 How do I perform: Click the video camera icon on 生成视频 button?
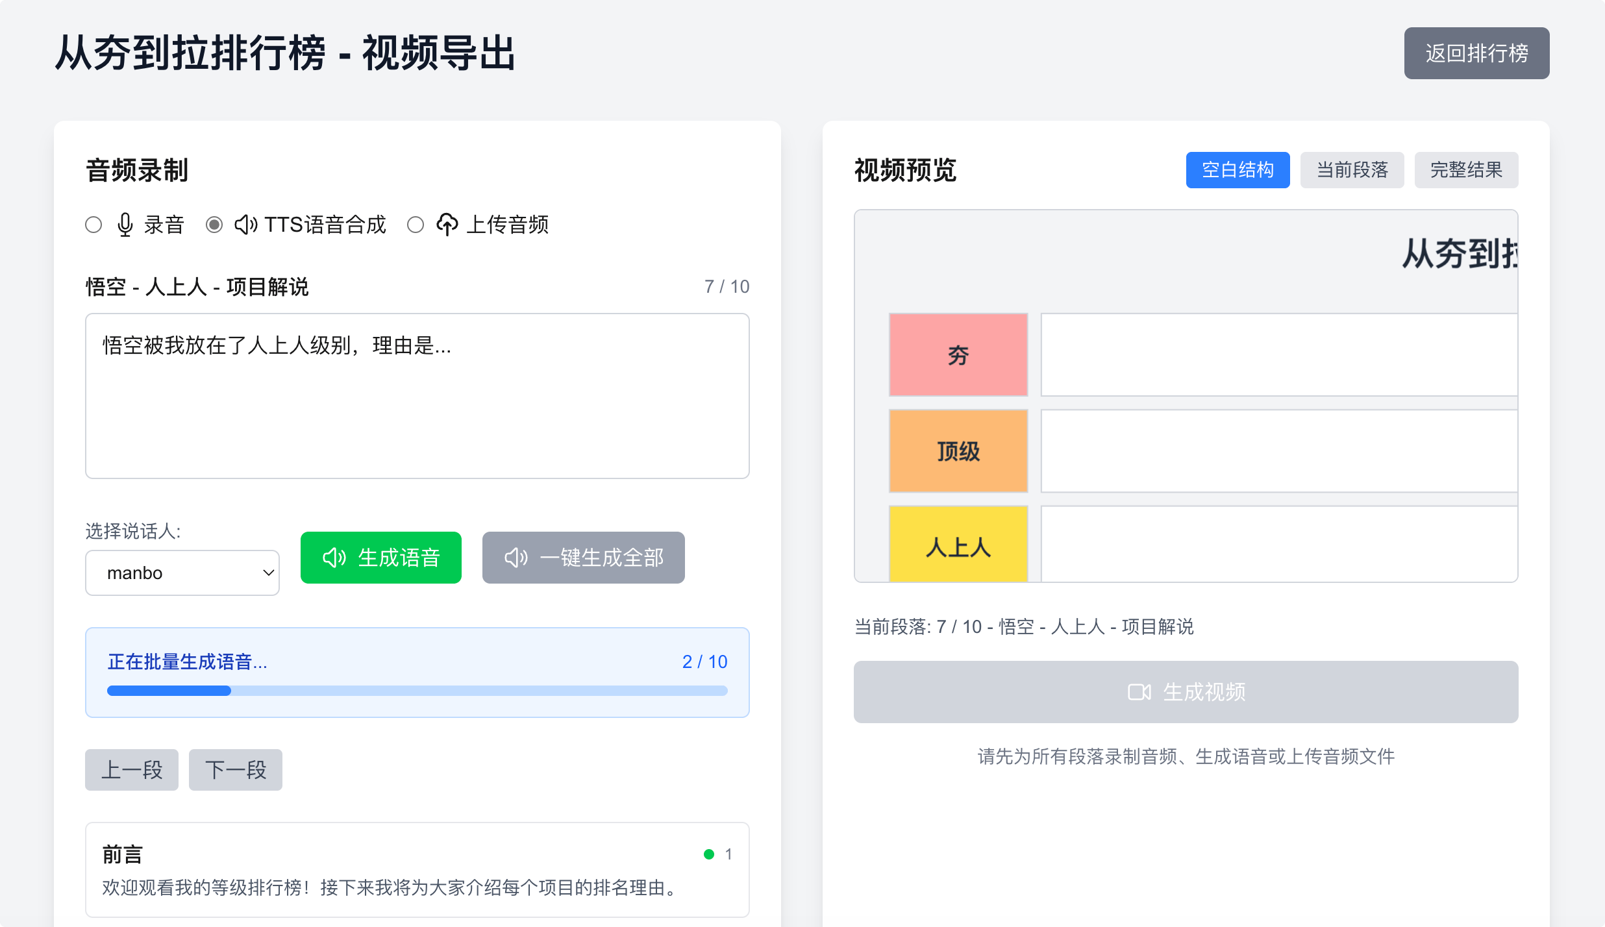[x=1138, y=692]
